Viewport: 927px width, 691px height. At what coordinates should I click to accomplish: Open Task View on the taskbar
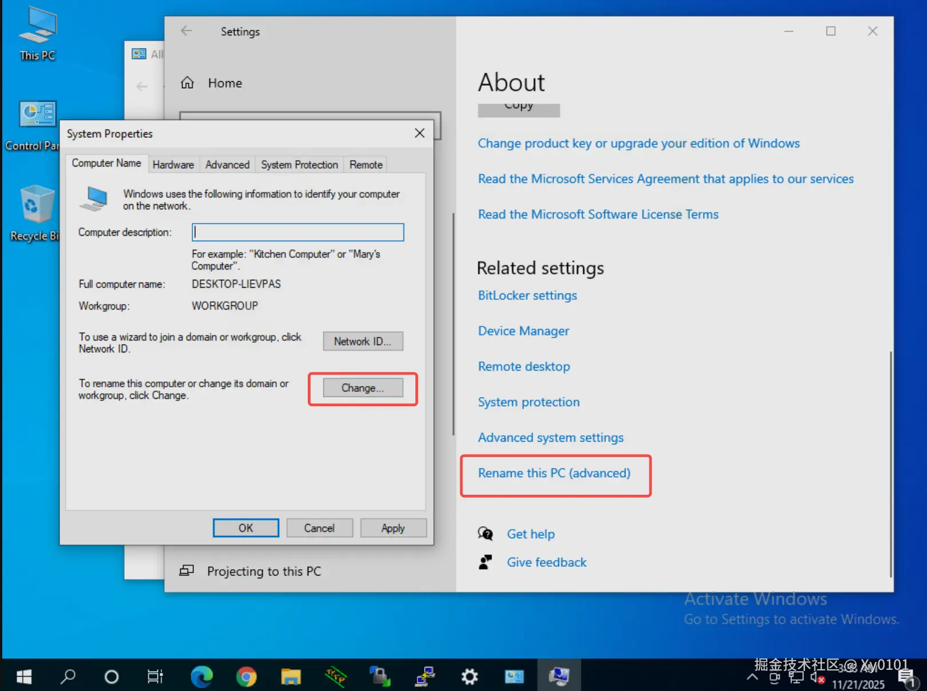click(x=155, y=677)
